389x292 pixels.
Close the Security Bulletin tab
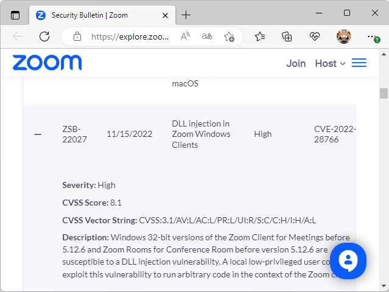pyautogui.click(x=165, y=16)
